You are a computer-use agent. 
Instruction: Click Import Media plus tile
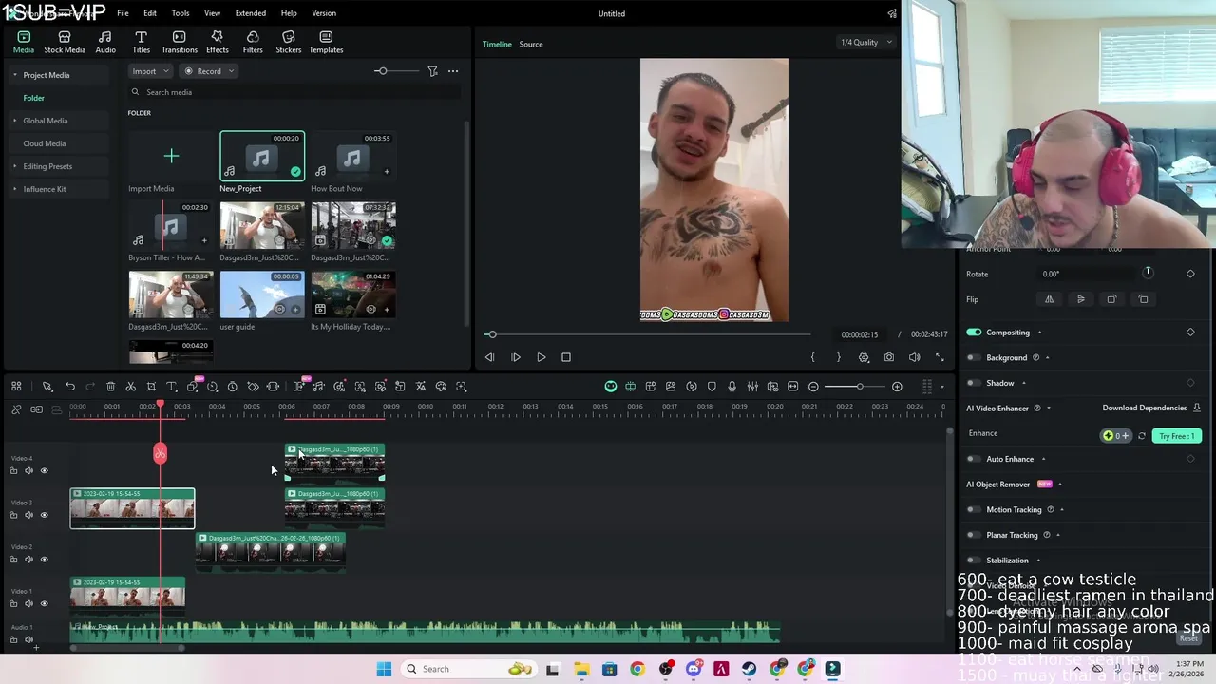(171, 156)
